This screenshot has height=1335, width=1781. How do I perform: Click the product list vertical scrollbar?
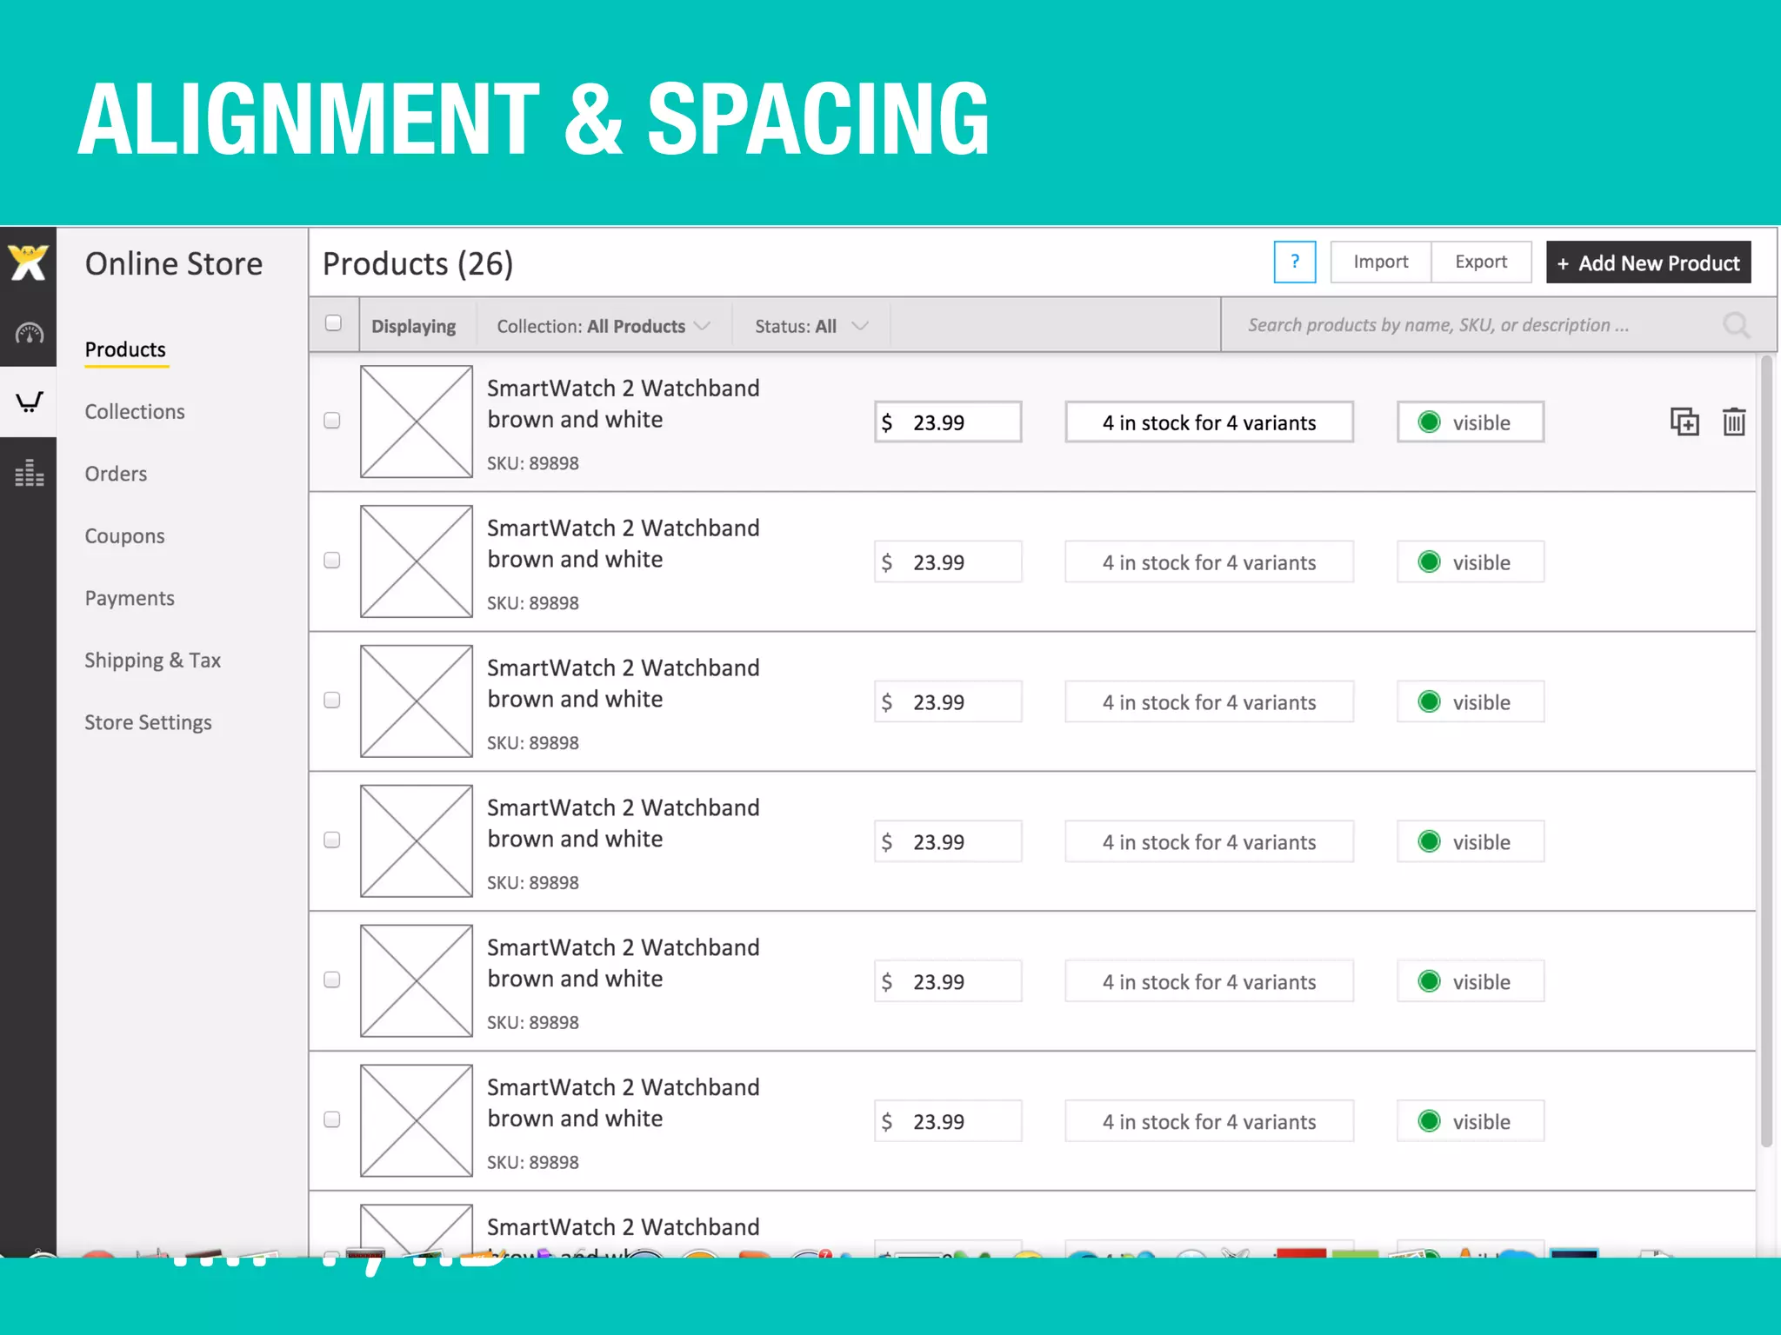(x=1766, y=752)
